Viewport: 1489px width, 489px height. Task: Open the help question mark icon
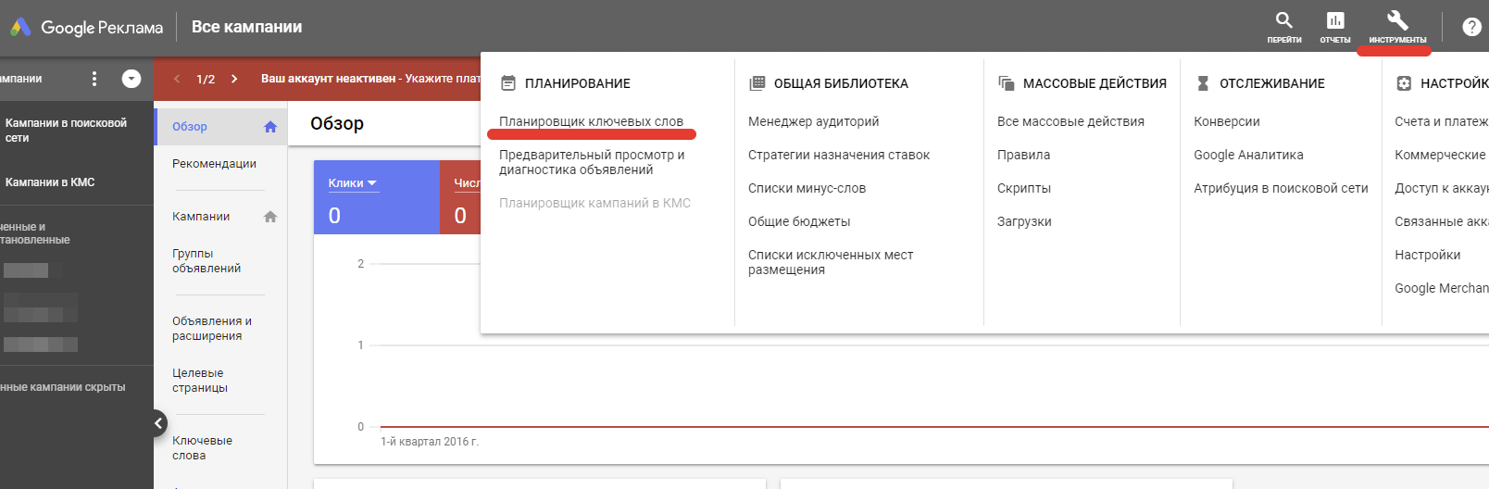coord(1471,27)
